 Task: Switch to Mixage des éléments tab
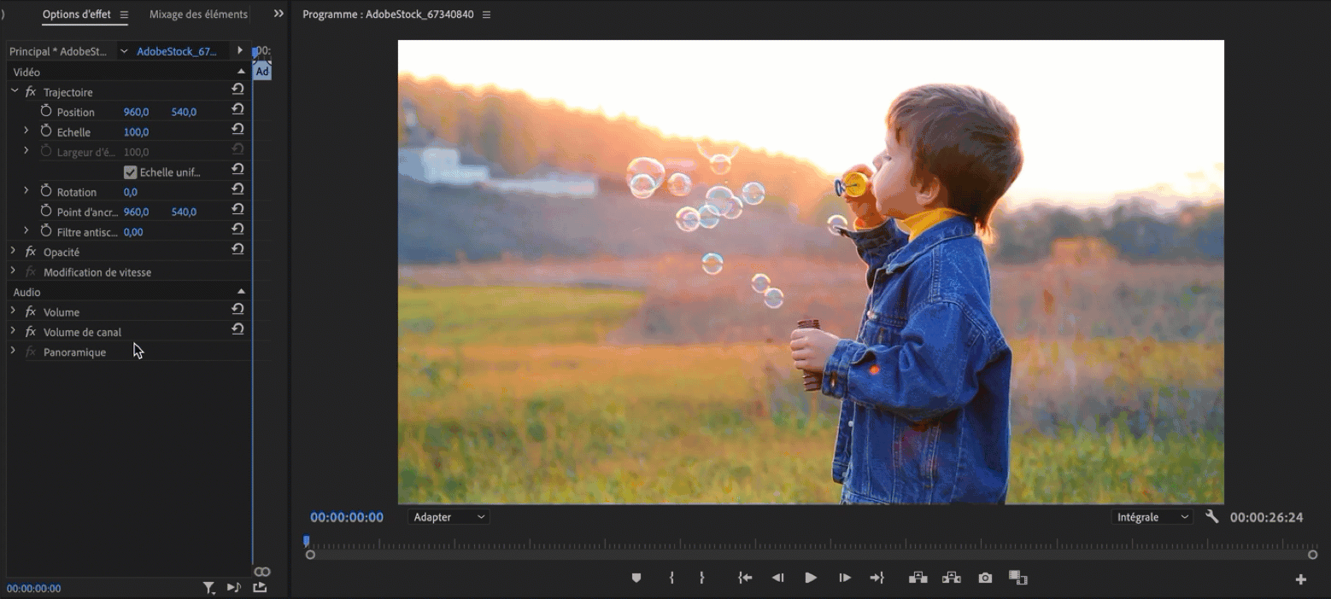tap(198, 15)
